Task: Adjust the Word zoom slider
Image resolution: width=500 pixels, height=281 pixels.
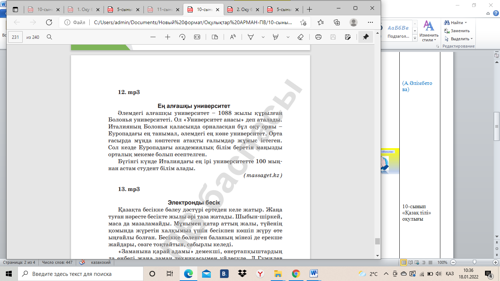Action: click(x=474, y=262)
